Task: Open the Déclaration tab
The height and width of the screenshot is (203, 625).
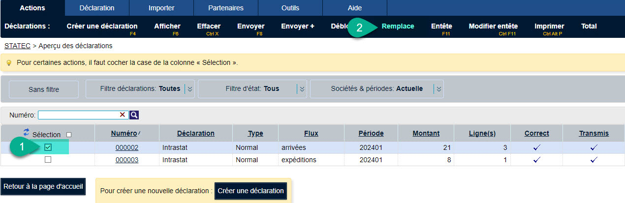Action: click(97, 8)
